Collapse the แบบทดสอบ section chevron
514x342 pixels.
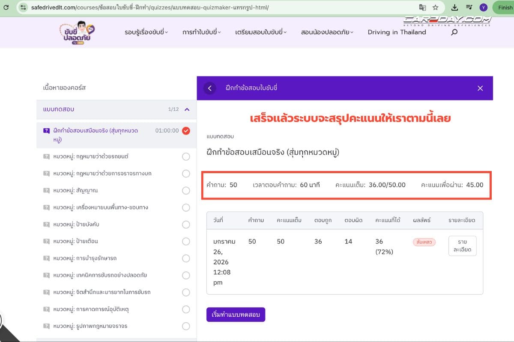click(186, 109)
